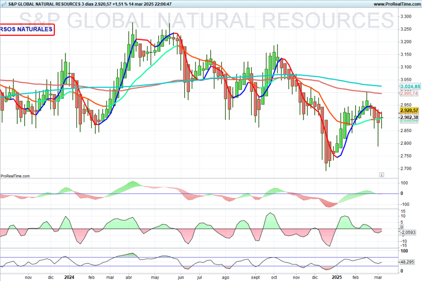This screenshot has width=422, height=281.
Task: Click the 22:06:47 time in the header
Action: click(x=163, y=4)
